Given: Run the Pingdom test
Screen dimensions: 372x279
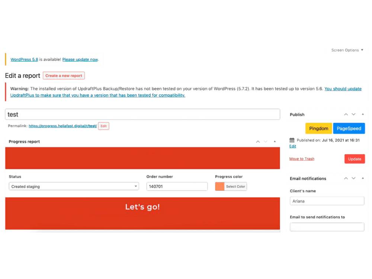Looking at the screenshot, I should click(x=319, y=128).
